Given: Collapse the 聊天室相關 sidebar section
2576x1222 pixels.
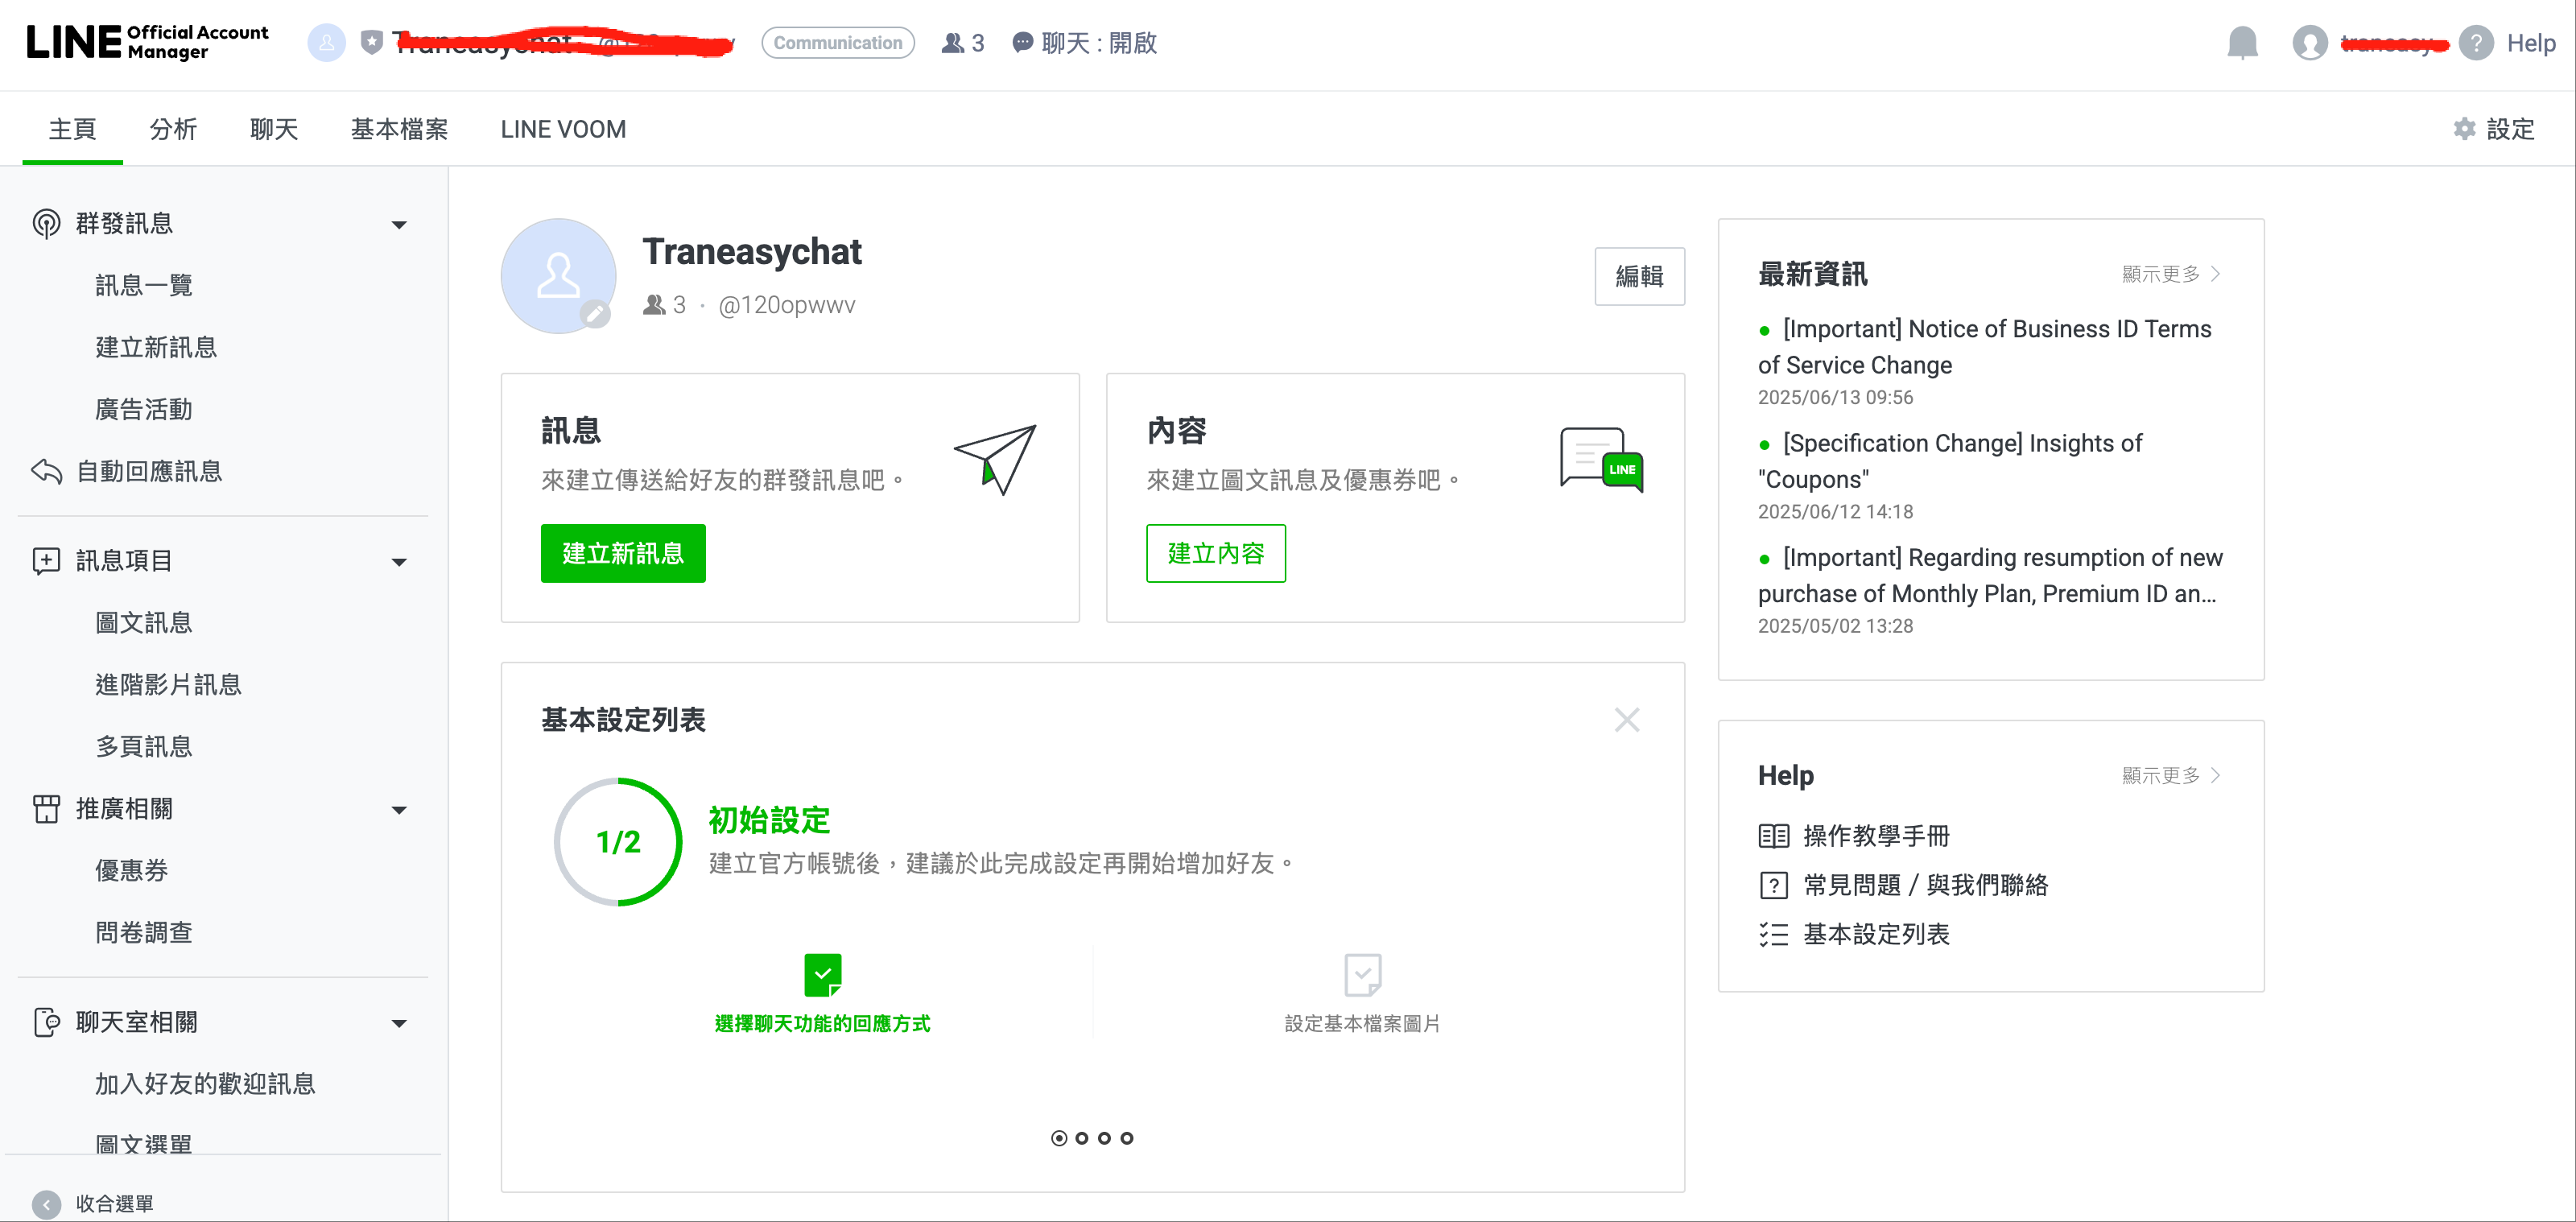Looking at the screenshot, I should point(399,1023).
